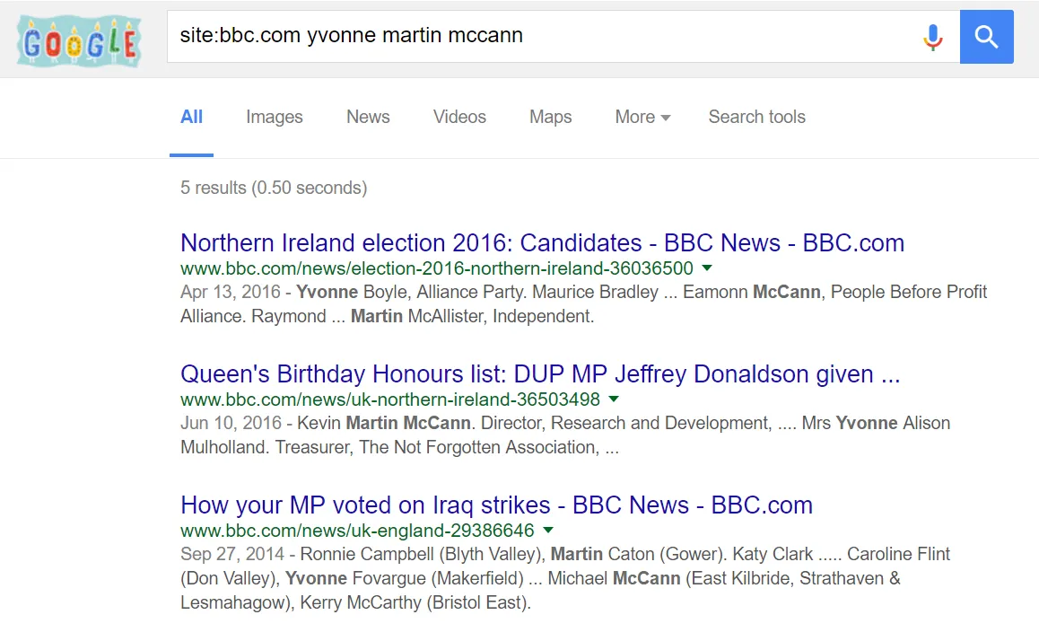Click the 'Jun 10, 2016' snippet date
This screenshot has height=641, width=1039.
(231, 423)
